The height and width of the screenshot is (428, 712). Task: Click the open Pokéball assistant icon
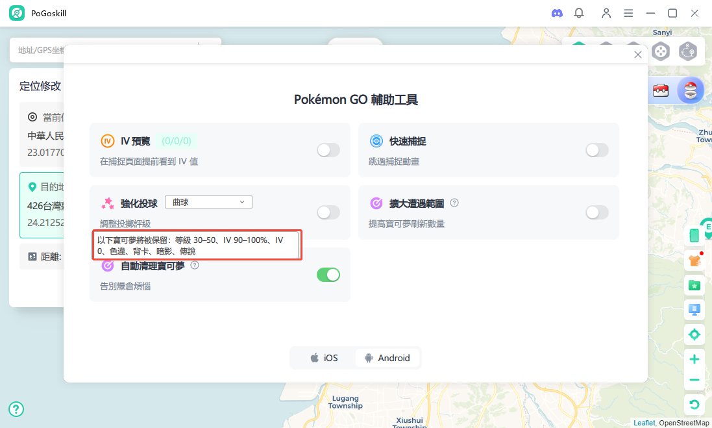point(690,90)
